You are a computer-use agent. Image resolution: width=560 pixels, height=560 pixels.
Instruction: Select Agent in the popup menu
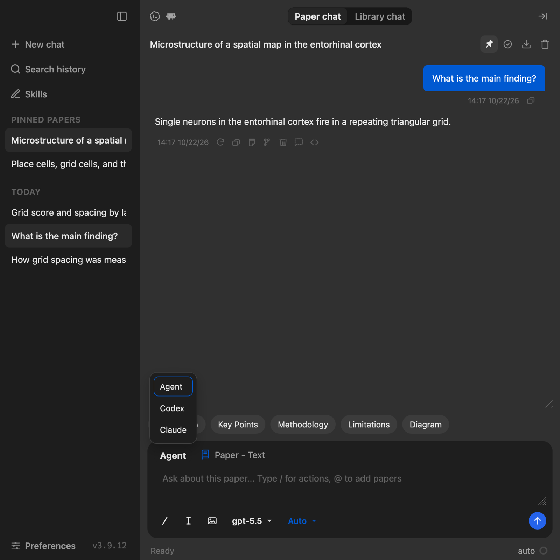click(173, 386)
